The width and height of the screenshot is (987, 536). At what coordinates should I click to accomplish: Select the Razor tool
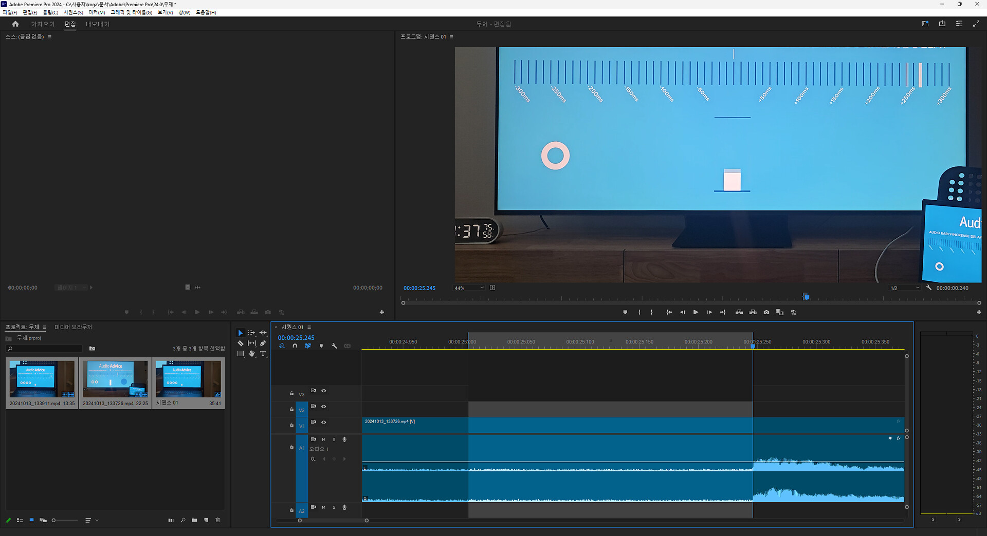point(240,343)
